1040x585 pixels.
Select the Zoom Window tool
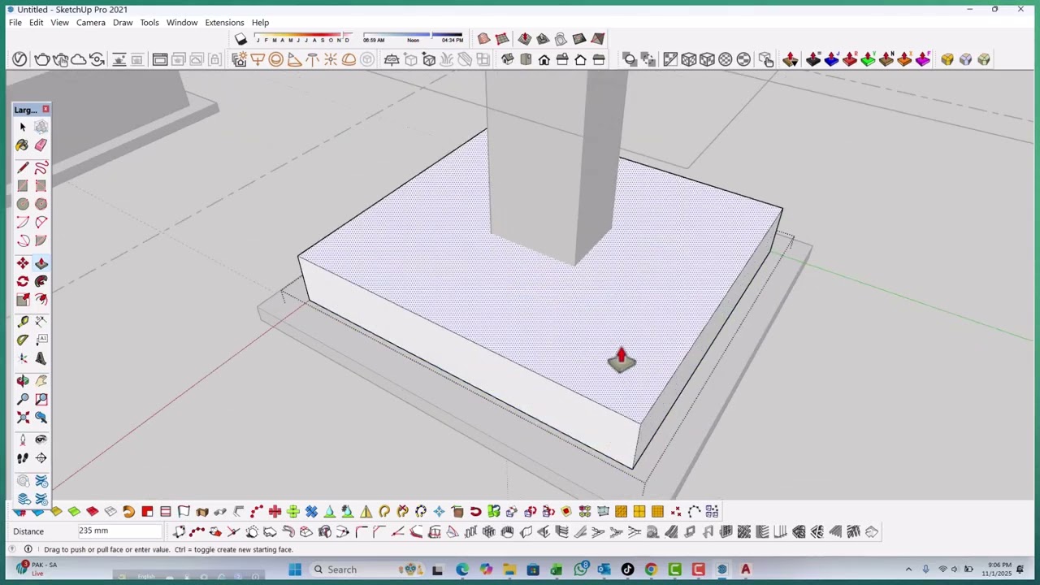(x=41, y=399)
